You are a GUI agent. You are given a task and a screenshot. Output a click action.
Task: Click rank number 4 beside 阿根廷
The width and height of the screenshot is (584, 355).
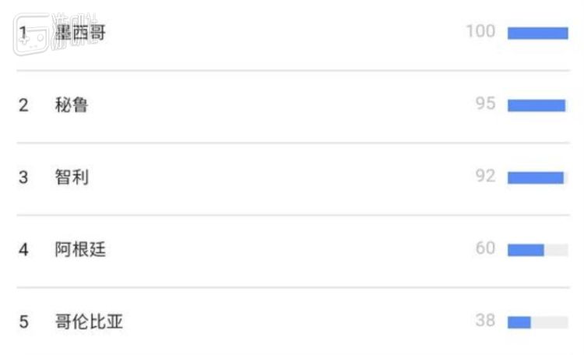23,250
